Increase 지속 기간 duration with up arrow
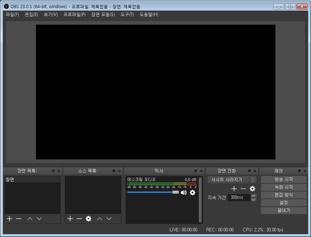Screen dimensions: 311x237 pyautogui.click(x=254, y=196)
